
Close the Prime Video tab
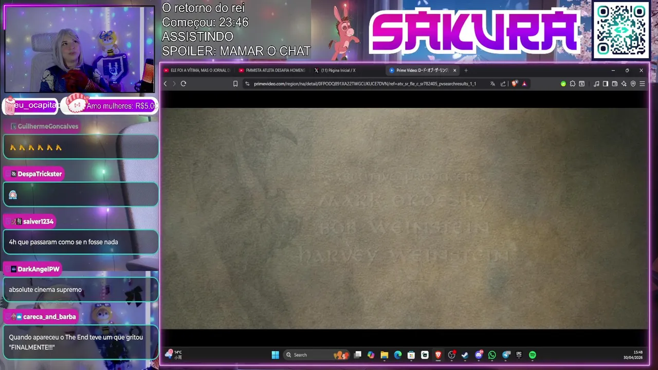(x=454, y=70)
